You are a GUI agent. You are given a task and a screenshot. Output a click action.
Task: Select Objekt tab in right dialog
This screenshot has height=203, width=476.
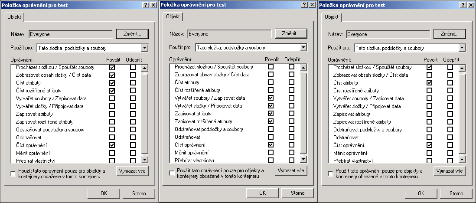click(x=332, y=17)
